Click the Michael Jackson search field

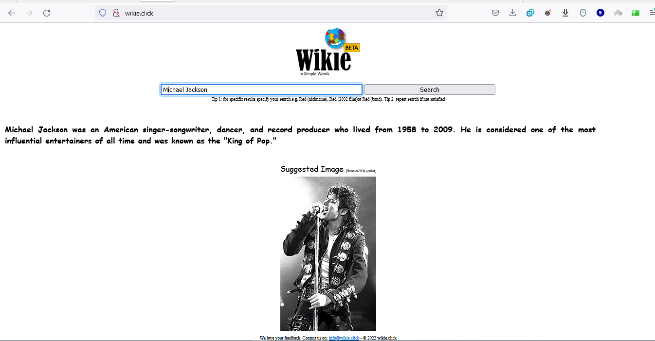261,90
